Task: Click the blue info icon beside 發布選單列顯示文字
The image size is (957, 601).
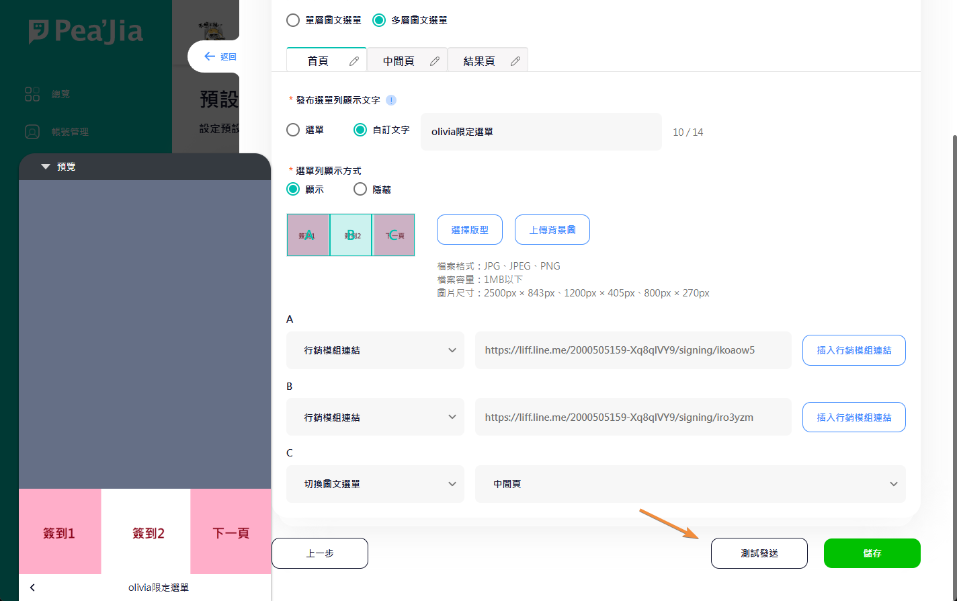Action: click(x=391, y=100)
